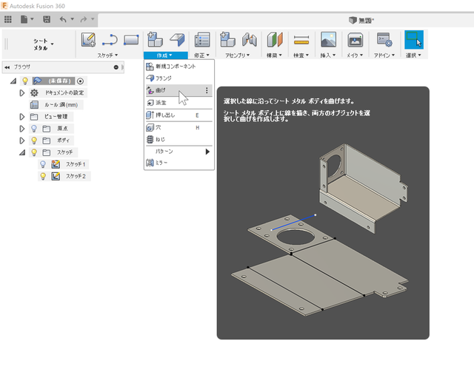Open the File document menu icon
474x389 pixels.
point(24,20)
